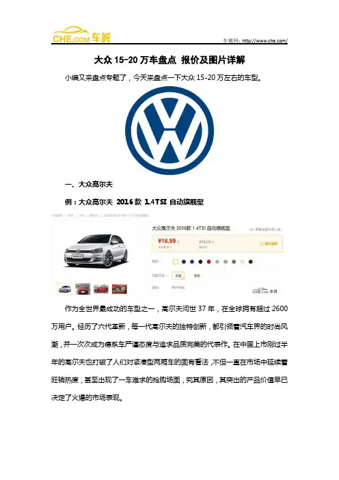Click the CHE.com watermark logo on listing
The height and width of the screenshot is (480, 339).
[x=265, y=291]
